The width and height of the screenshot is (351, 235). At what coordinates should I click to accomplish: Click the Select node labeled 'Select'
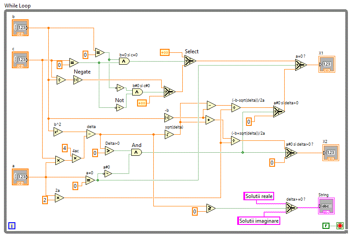click(190, 62)
